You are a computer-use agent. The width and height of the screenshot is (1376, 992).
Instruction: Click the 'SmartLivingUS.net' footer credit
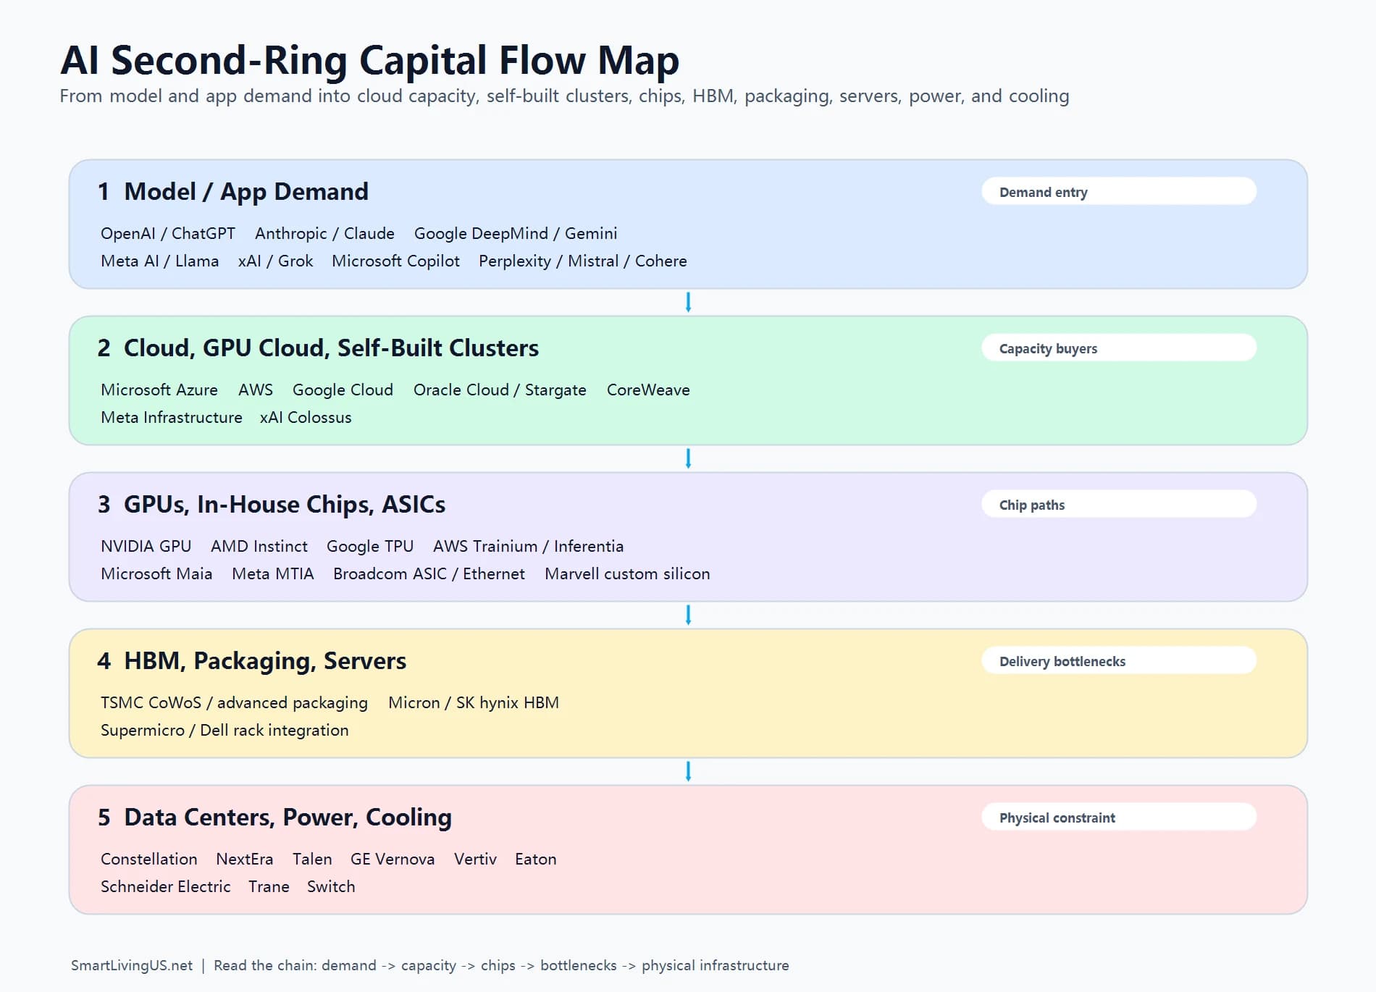coord(132,965)
